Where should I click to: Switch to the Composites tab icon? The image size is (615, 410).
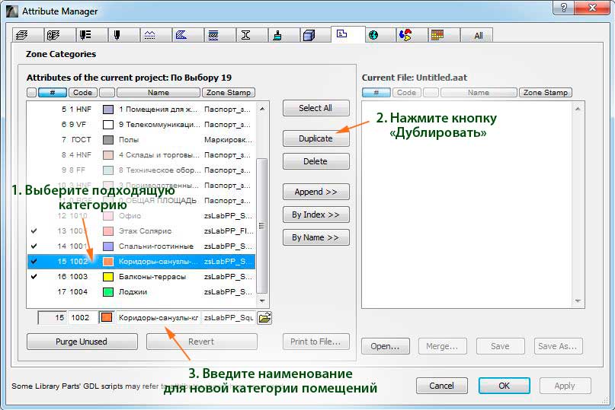tap(213, 35)
